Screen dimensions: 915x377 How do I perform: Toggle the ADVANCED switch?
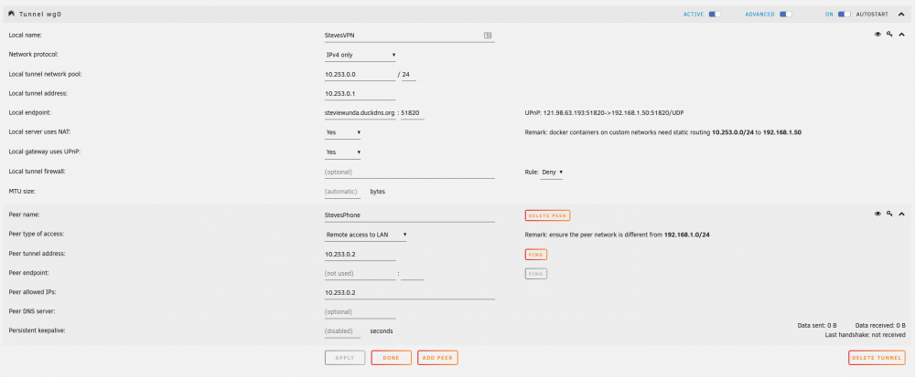[x=786, y=15]
